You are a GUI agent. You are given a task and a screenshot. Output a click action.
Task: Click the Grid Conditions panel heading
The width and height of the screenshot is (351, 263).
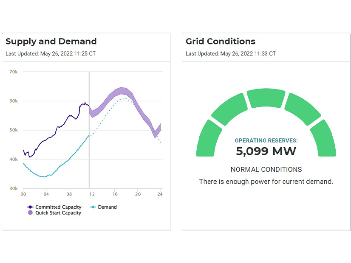click(x=221, y=42)
